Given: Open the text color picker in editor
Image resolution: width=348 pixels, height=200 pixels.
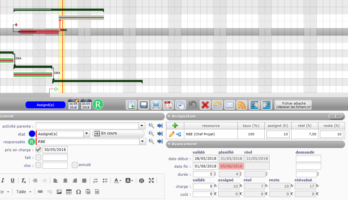Looking at the screenshot, I should [117, 181].
